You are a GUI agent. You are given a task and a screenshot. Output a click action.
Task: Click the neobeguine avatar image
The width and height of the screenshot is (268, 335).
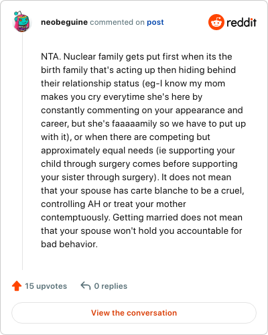pyautogui.click(x=21, y=21)
